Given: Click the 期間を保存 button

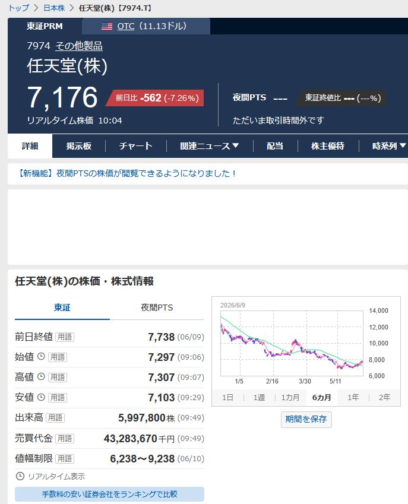Looking at the screenshot, I should point(306,419).
